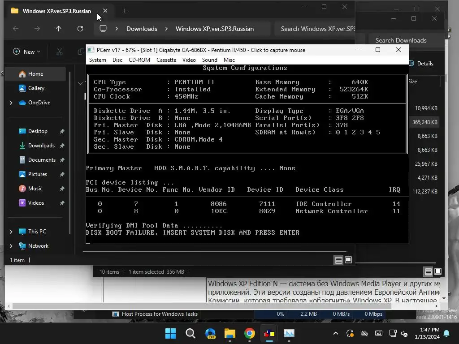Open the PCem Cassette menu

pyautogui.click(x=166, y=60)
